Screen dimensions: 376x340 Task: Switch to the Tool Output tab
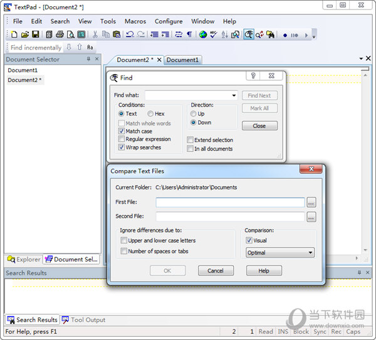pyautogui.click(x=83, y=320)
